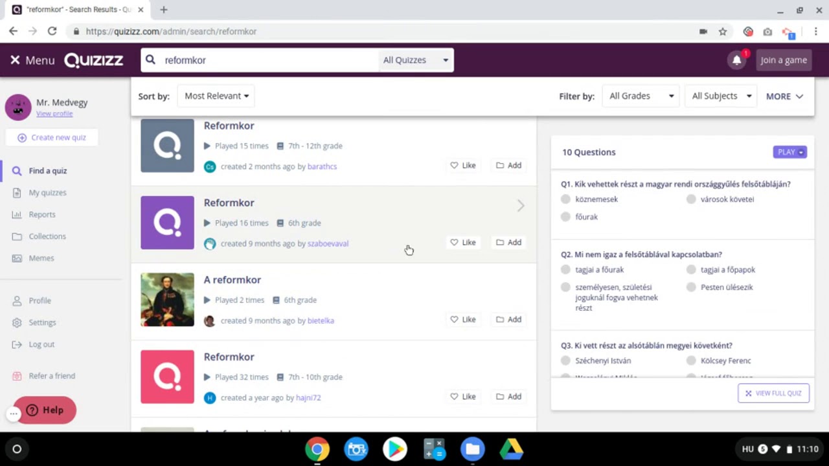Image resolution: width=829 pixels, height=466 pixels.
Task: Open the camera app in shelf
Action: click(x=356, y=449)
